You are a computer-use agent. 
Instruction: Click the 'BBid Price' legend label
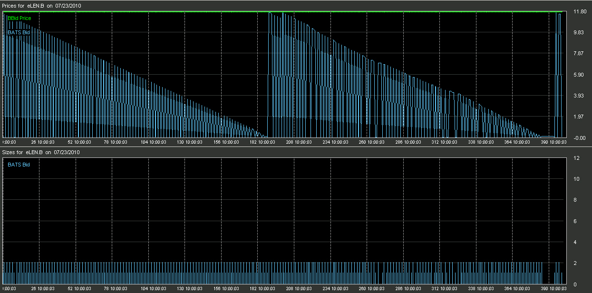pyautogui.click(x=19, y=18)
